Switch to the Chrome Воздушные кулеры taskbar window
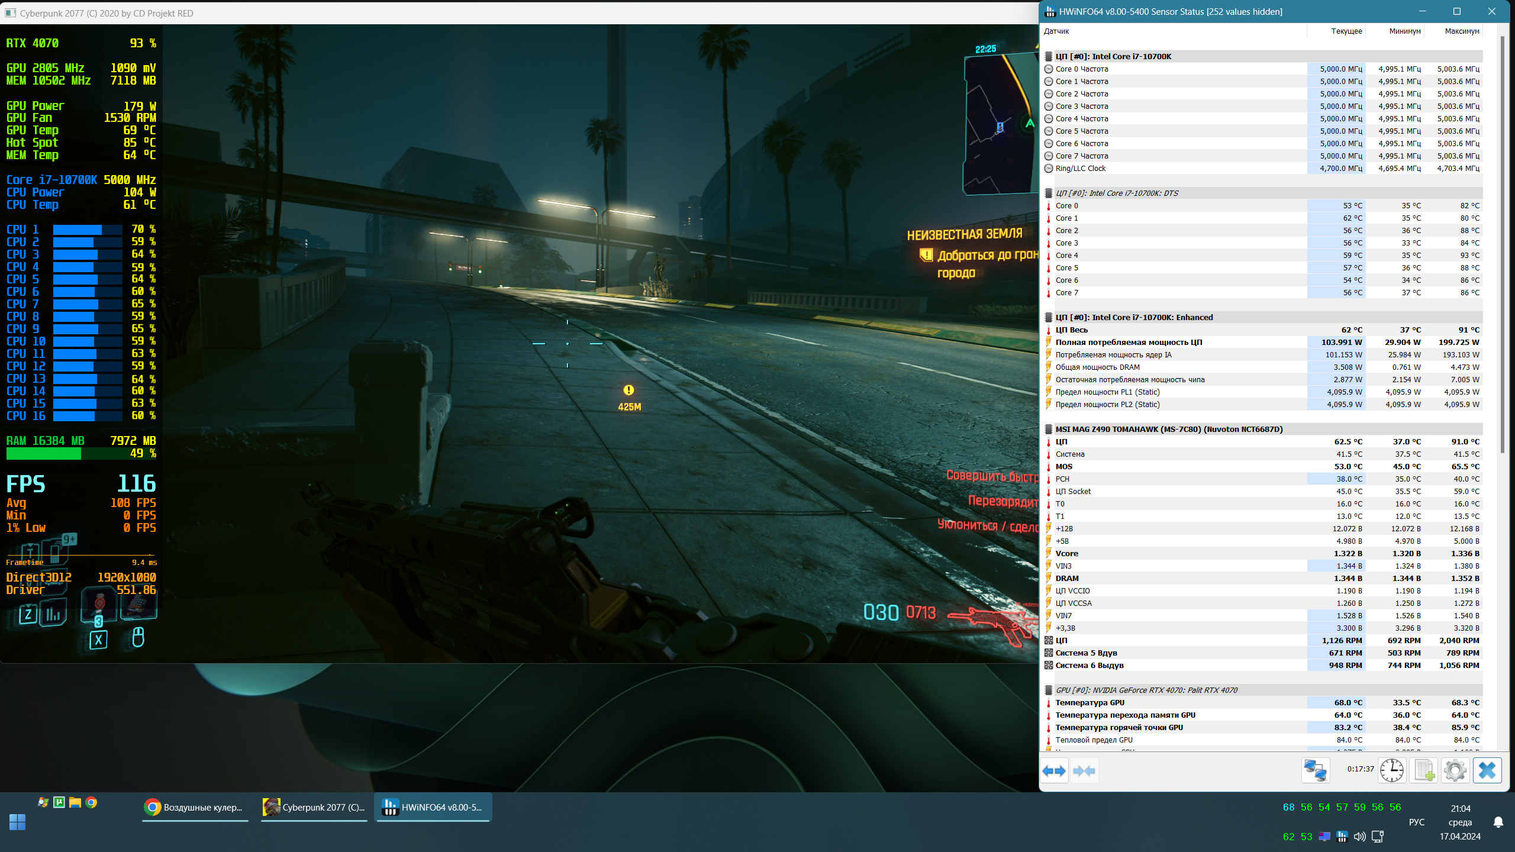The image size is (1515, 852). [195, 807]
